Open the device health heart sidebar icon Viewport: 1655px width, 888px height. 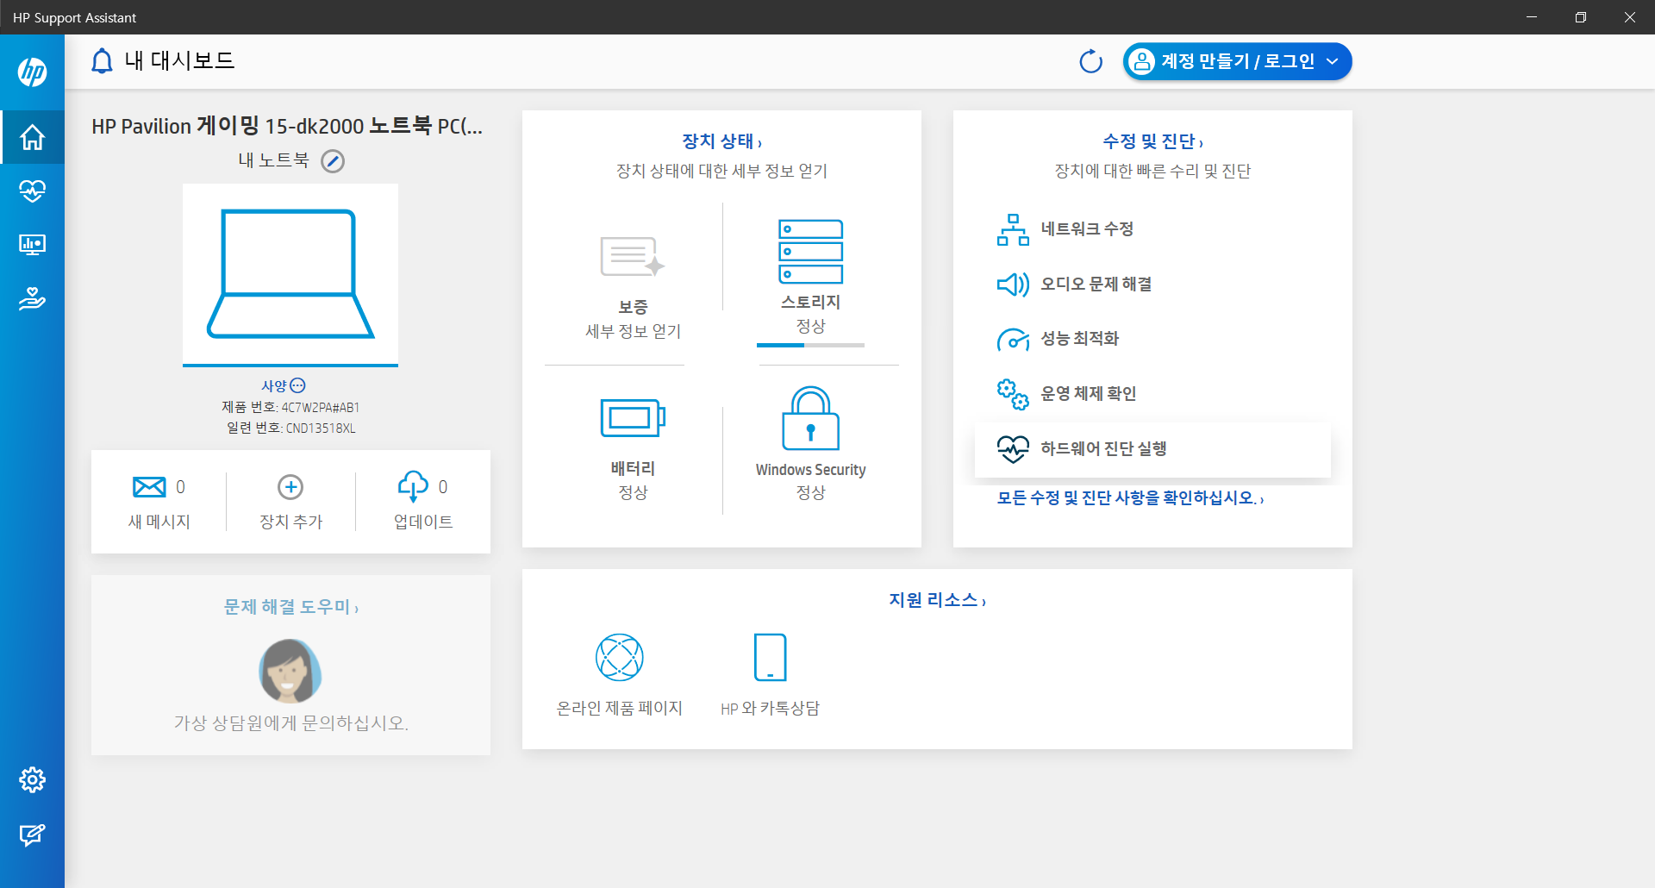[x=32, y=191]
